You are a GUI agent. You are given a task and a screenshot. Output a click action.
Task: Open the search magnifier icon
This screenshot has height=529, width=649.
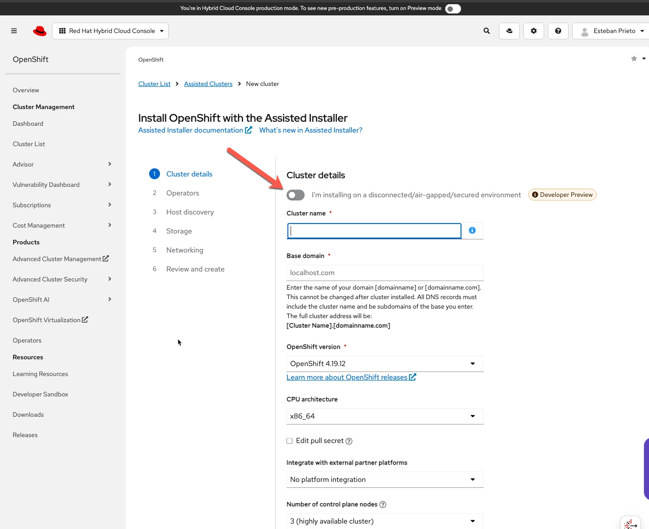pyautogui.click(x=487, y=31)
